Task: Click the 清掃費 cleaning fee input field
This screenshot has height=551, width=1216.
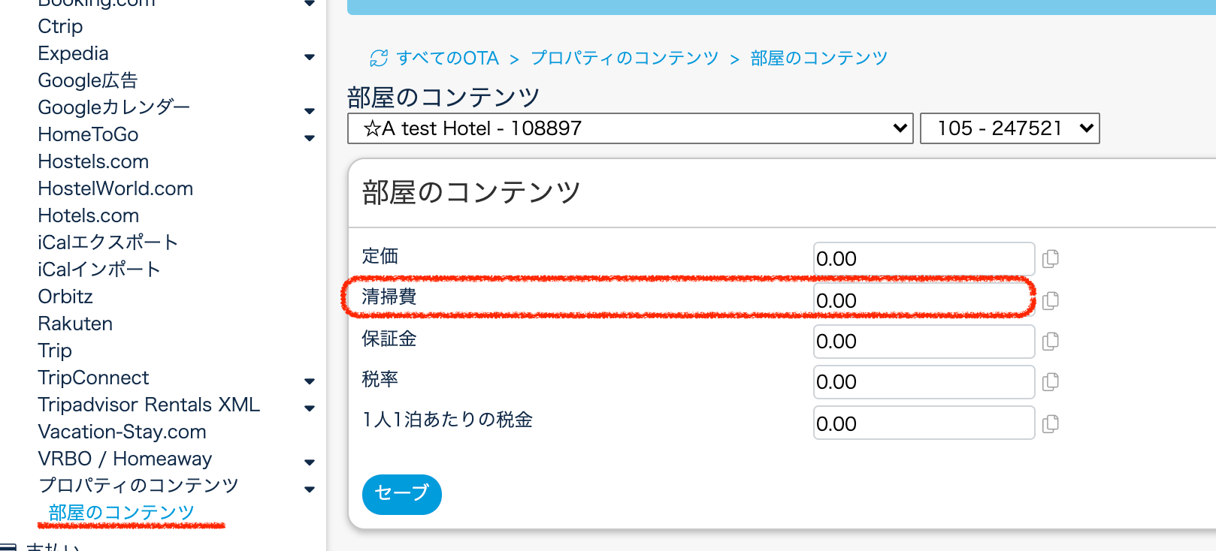Action: tap(923, 300)
